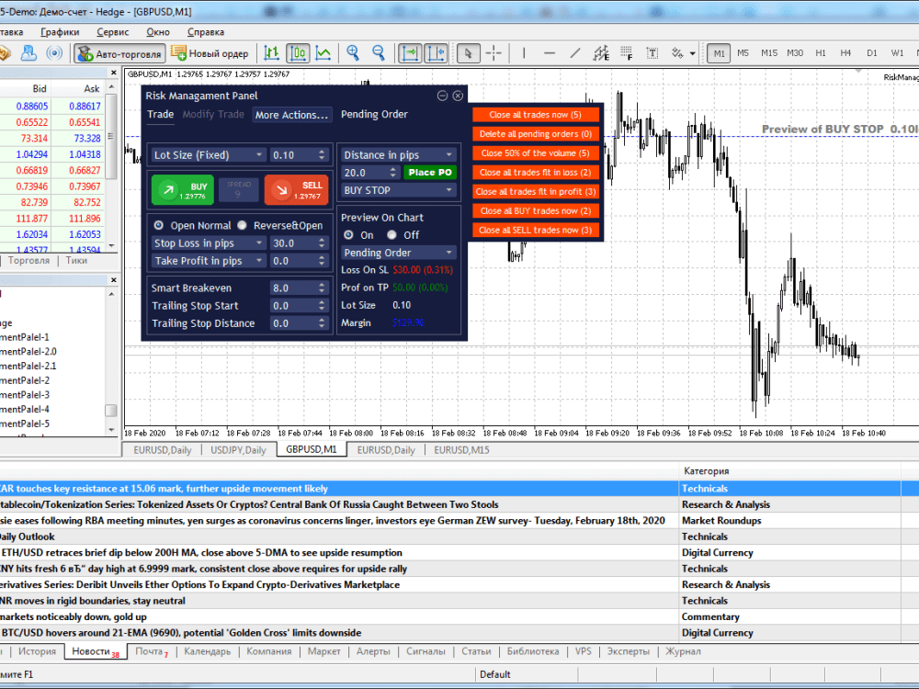The image size is (919, 689).
Task: Click Delete all pending orders (0)
Action: click(536, 134)
